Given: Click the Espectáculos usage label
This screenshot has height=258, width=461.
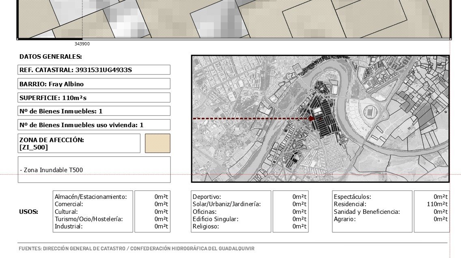Looking at the screenshot, I should (352, 197).
